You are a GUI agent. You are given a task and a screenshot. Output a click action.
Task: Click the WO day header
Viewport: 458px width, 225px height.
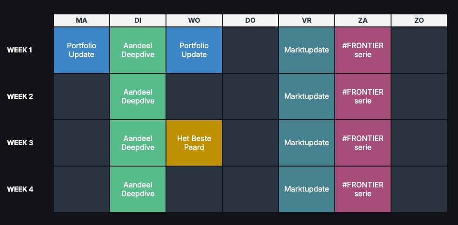coord(194,20)
